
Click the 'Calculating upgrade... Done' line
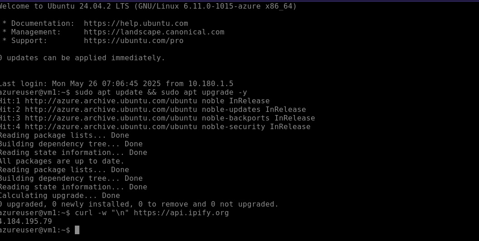[59, 195]
